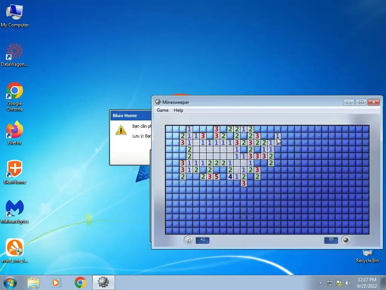386x290 pixels.
Task: Click the Minesweeper title bar mine icon
Action: click(x=158, y=102)
